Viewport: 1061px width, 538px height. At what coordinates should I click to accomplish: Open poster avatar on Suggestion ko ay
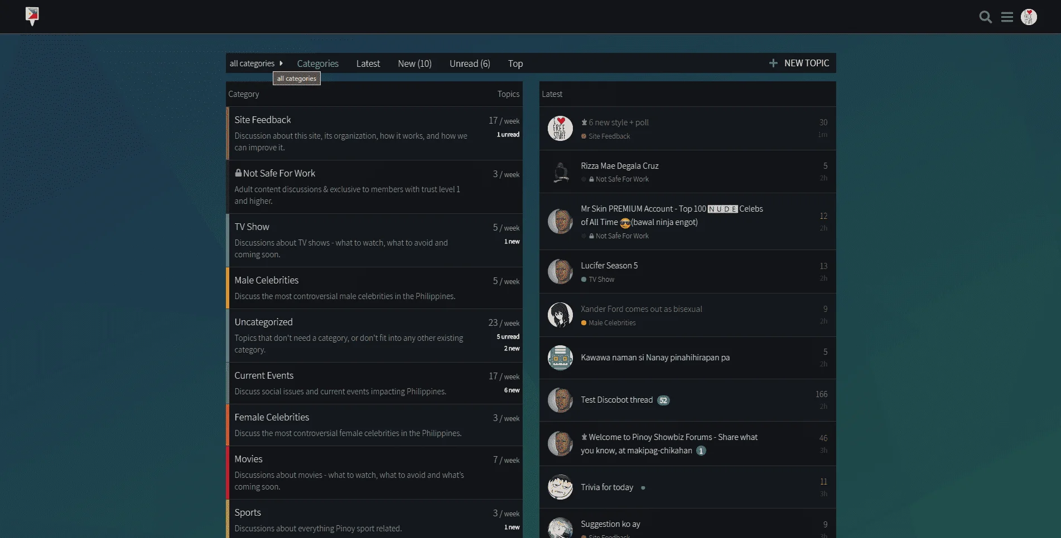(560, 528)
